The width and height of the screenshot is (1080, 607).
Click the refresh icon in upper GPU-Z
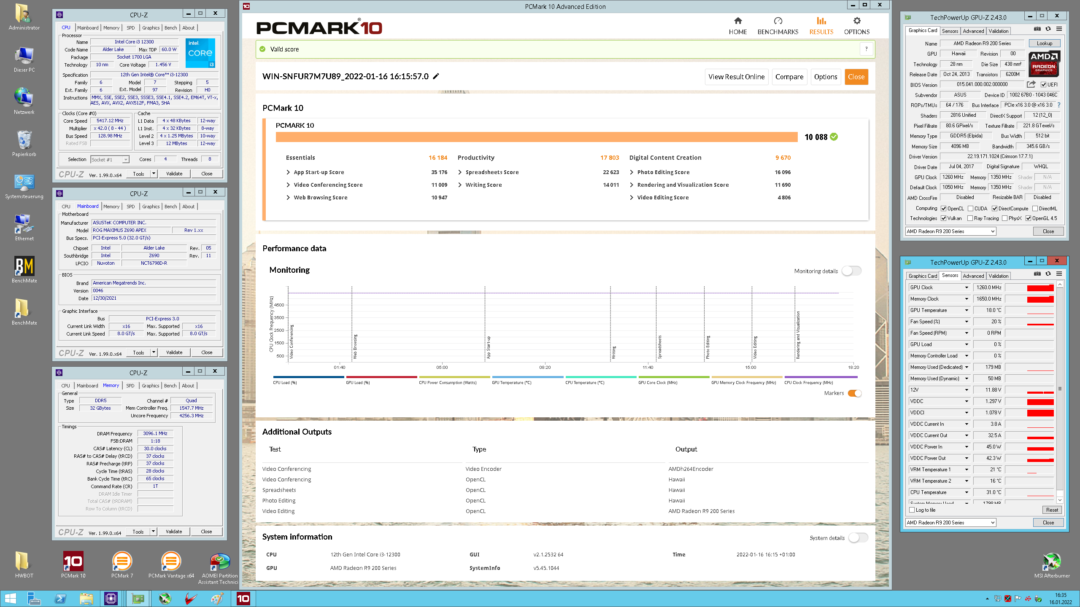[x=1048, y=29]
